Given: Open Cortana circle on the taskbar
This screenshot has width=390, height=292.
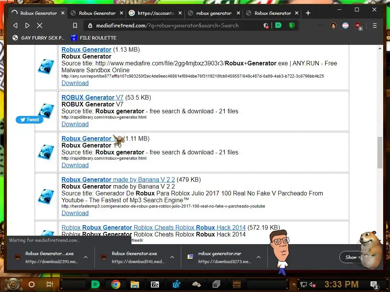Looking at the screenshot, I should point(32,284).
